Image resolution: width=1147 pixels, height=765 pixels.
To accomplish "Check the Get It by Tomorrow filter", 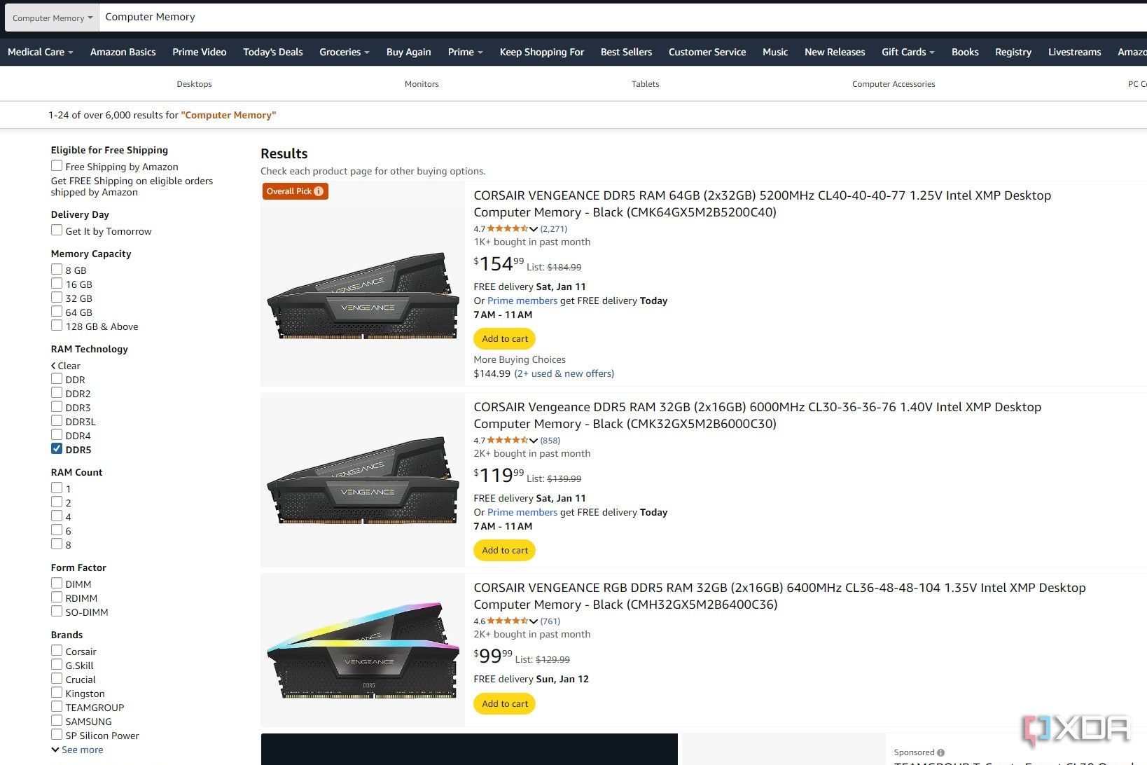I will 57,230.
